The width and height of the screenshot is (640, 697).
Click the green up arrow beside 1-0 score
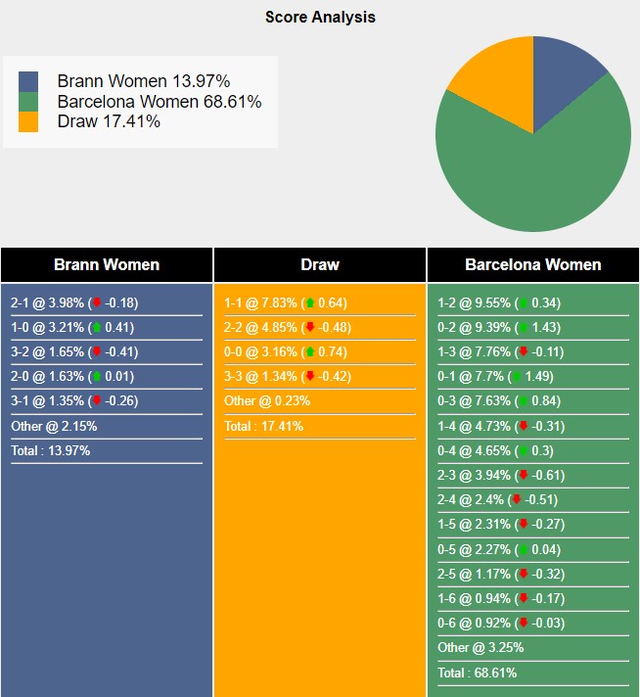point(97,327)
